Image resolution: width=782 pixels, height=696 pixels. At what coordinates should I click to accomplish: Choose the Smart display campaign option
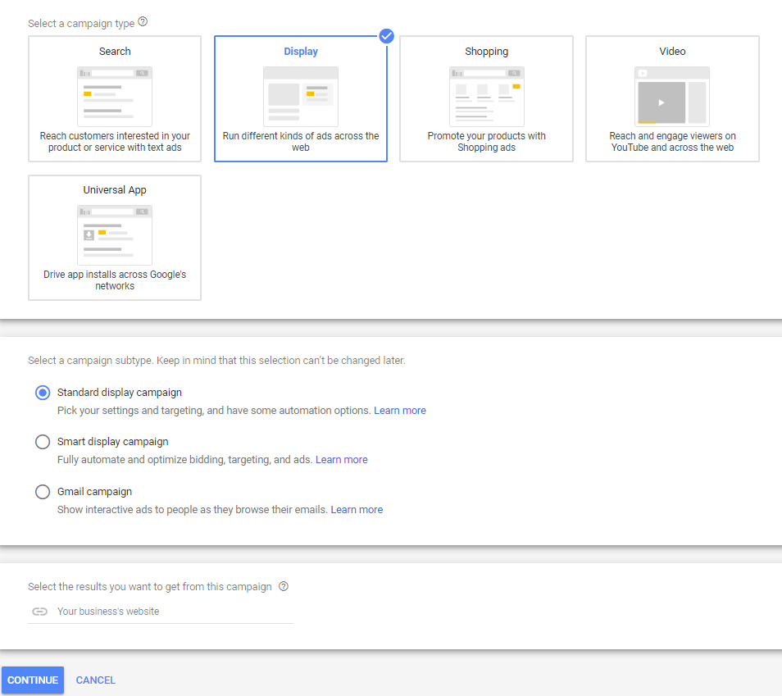tap(43, 441)
